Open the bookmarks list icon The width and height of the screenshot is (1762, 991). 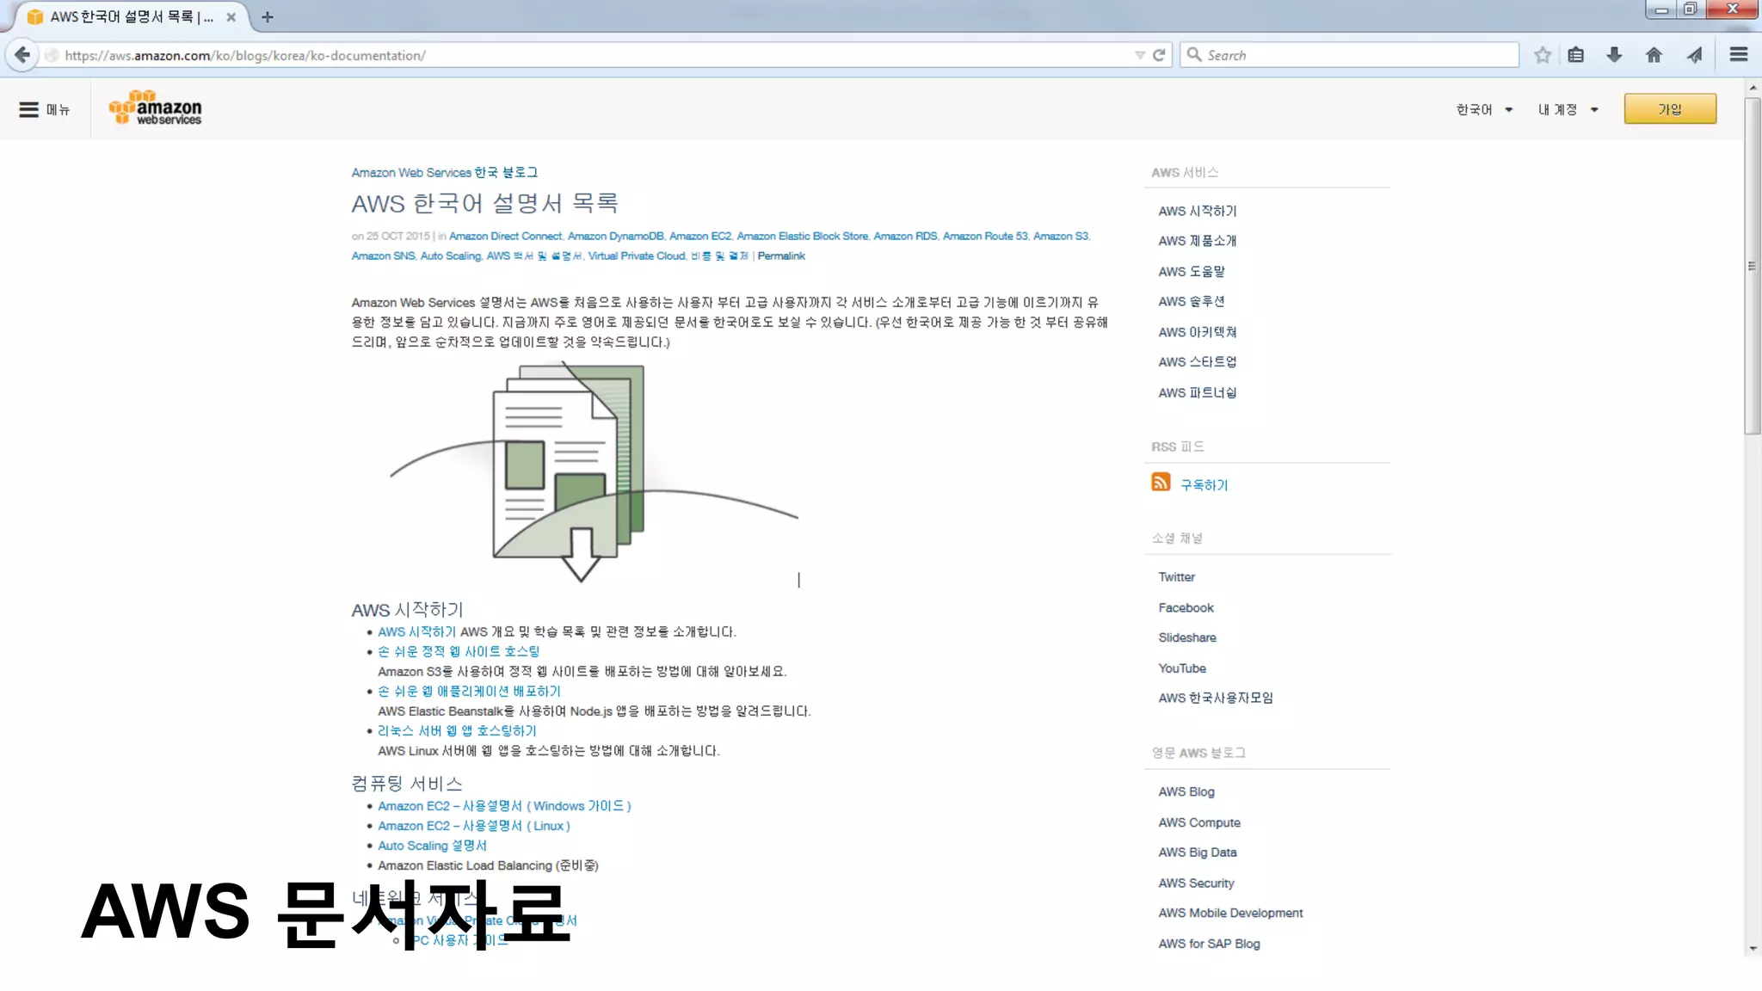coord(1576,55)
